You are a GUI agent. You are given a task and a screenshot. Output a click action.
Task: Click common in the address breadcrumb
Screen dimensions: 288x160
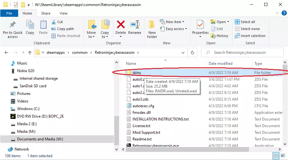(x=80, y=52)
